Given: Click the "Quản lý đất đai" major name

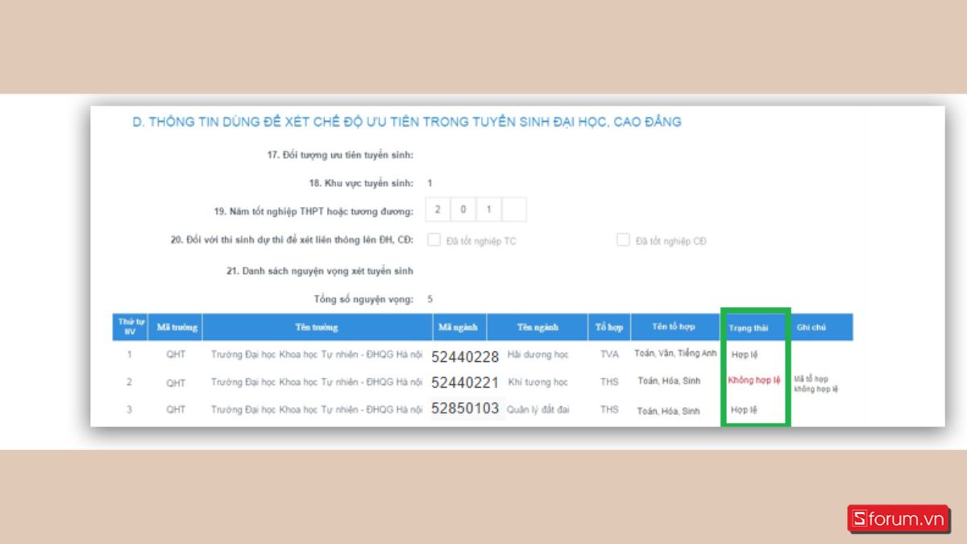Looking at the screenshot, I should pyautogui.click(x=538, y=409).
